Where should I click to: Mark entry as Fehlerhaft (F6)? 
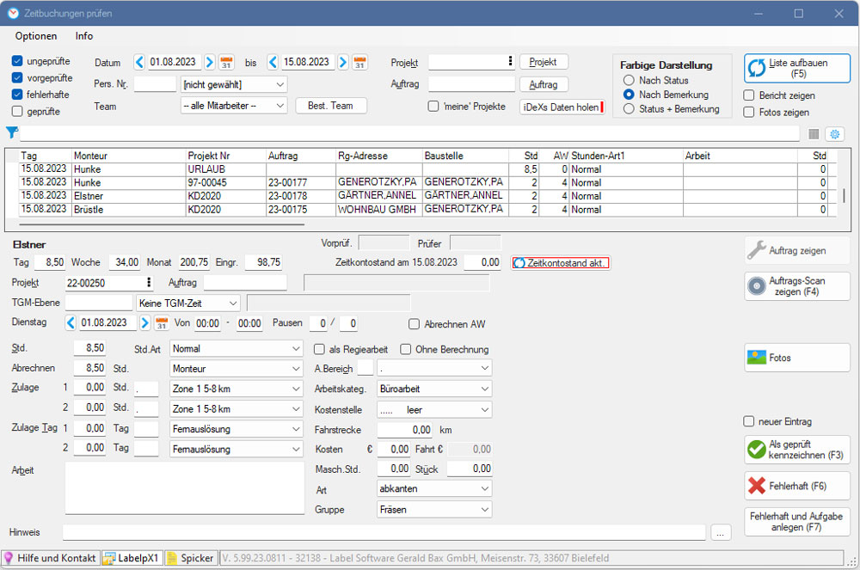pos(797,486)
